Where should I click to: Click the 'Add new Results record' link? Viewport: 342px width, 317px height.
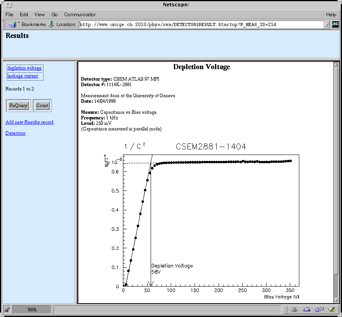pyautogui.click(x=30, y=122)
